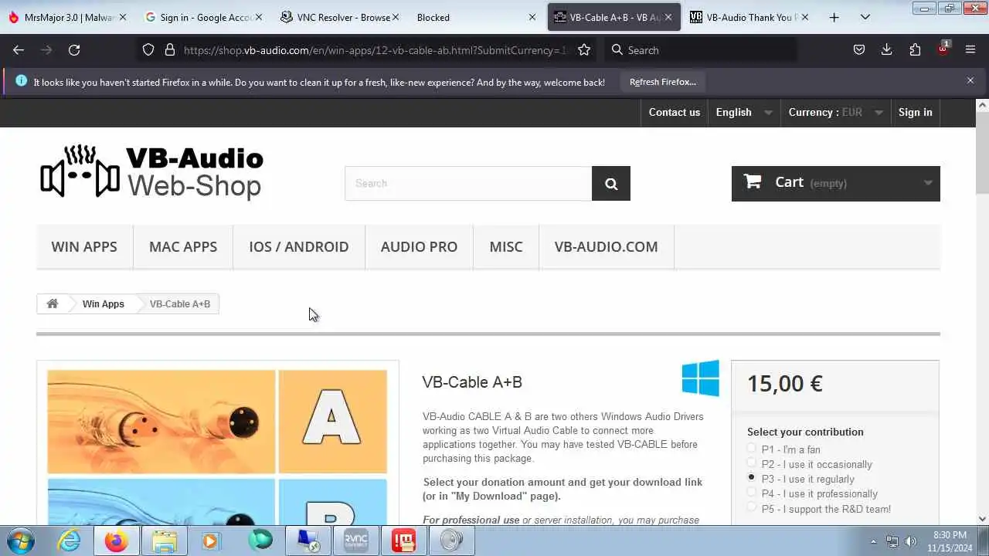
Task: Bookmark this page with the star icon
Action: tap(584, 50)
